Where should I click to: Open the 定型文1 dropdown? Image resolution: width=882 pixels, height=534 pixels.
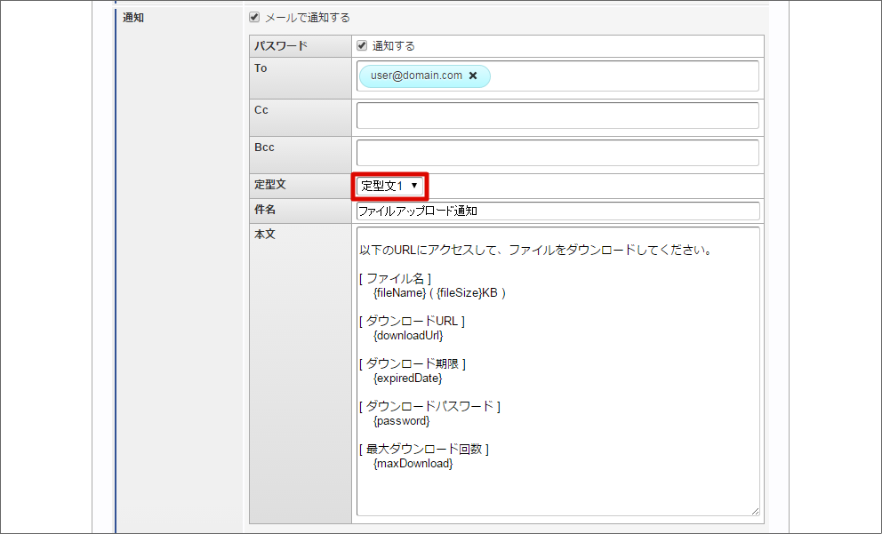pyautogui.click(x=389, y=186)
